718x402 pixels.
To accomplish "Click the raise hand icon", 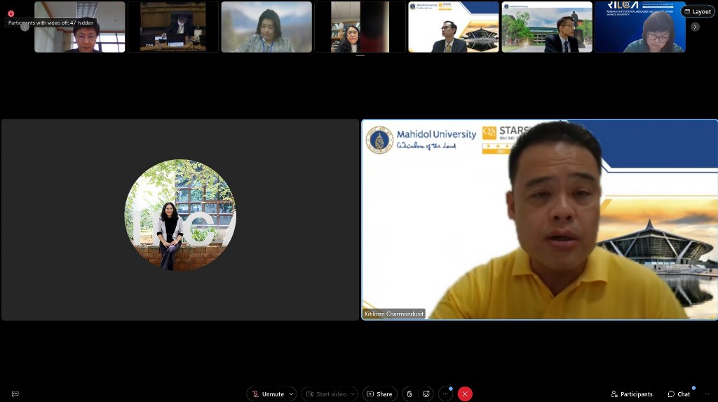I will [x=409, y=394].
